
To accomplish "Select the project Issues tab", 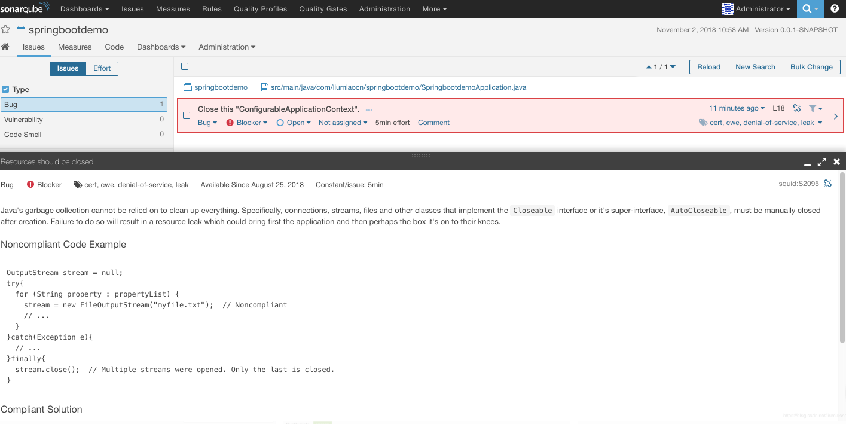I will [x=33, y=47].
